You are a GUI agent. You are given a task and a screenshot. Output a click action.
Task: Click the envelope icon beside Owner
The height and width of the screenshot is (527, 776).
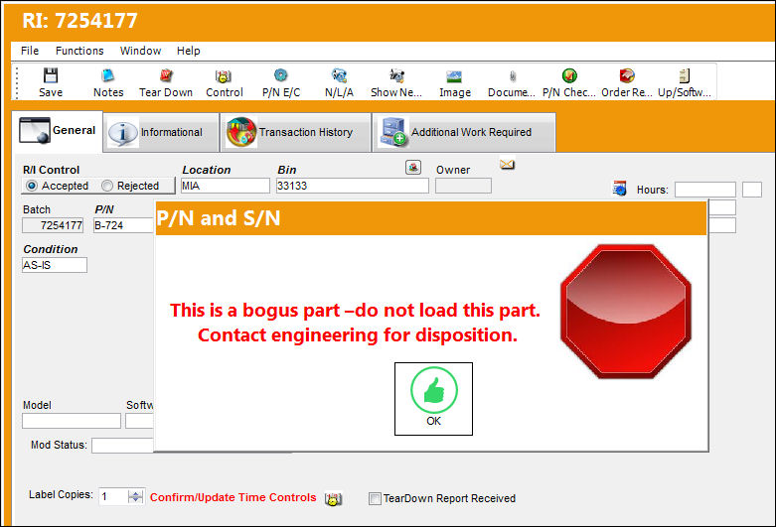pyautogui.click(x=508, y=164)
